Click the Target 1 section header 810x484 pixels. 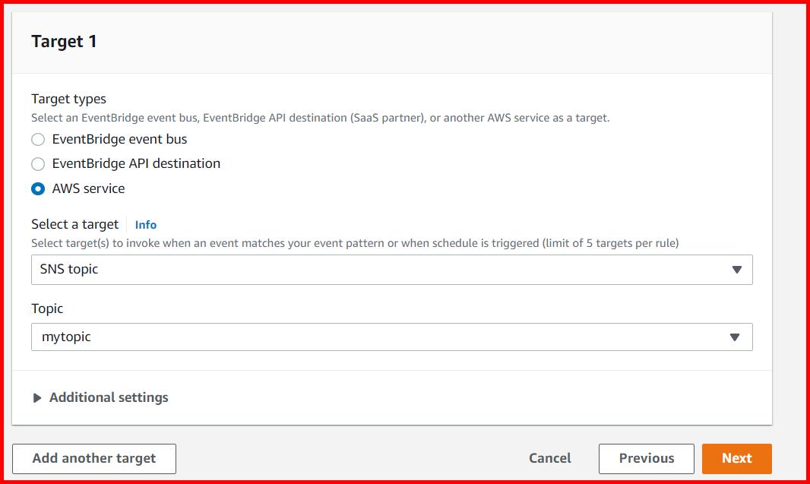(x=64, y=42)
